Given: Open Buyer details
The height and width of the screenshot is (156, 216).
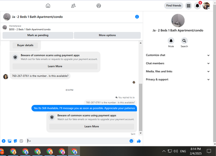Looking at the screenshot, I should click(25, 45).
